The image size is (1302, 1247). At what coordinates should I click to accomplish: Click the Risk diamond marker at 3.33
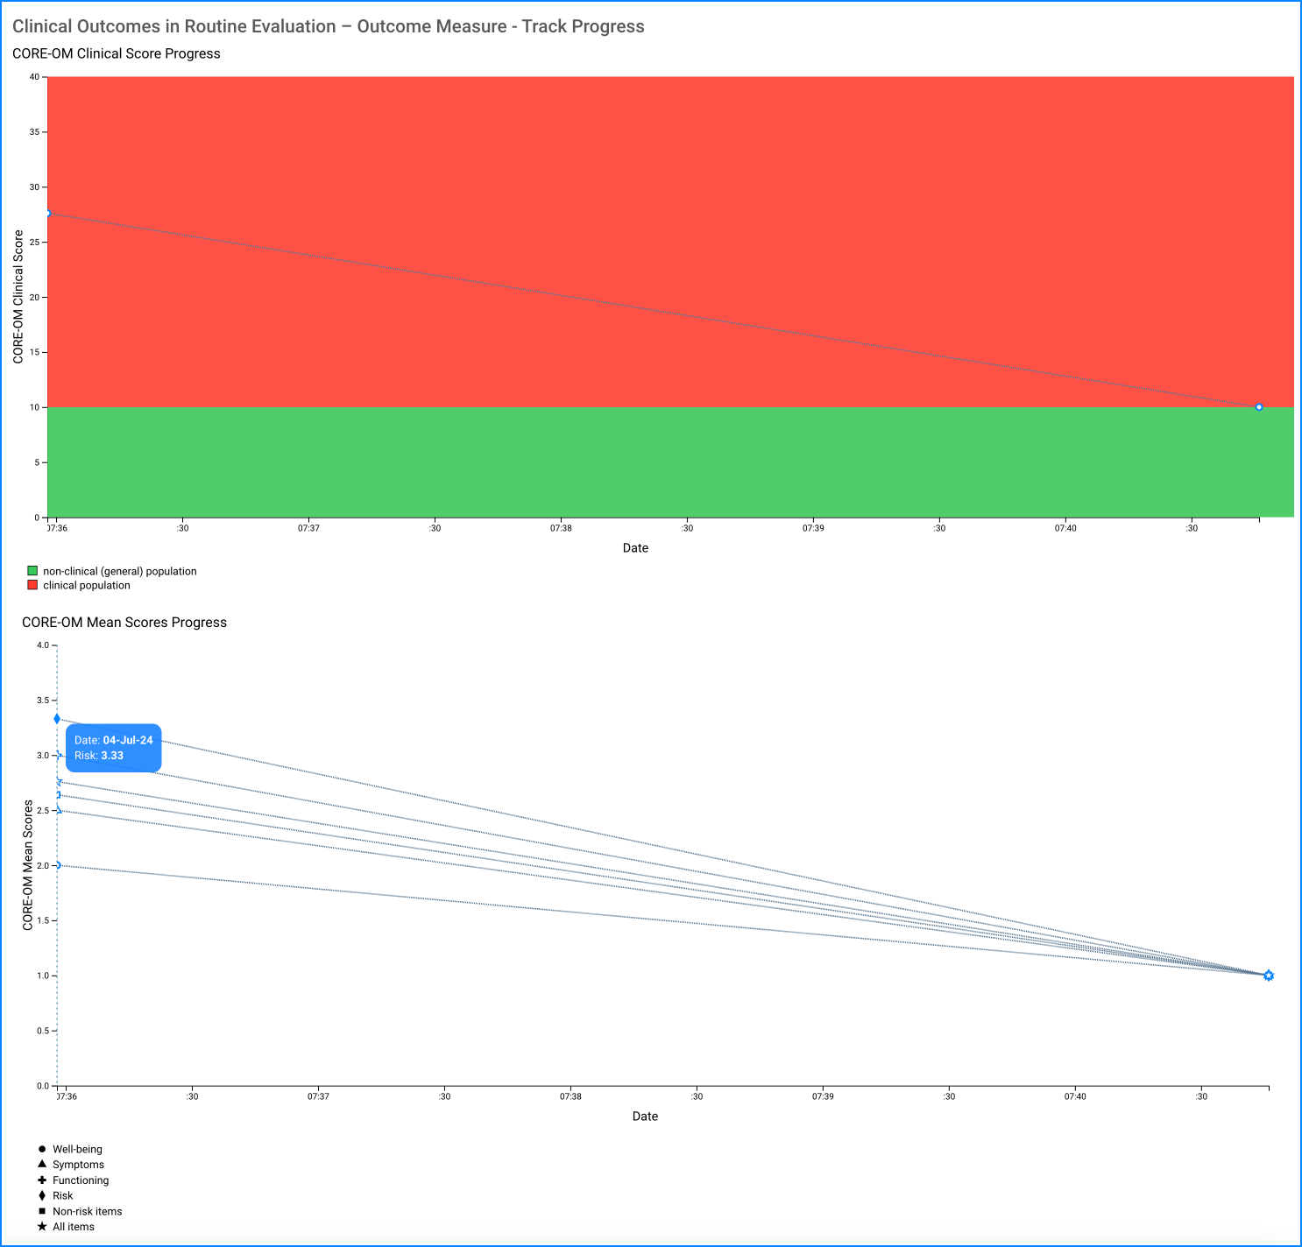pos(57,719)
